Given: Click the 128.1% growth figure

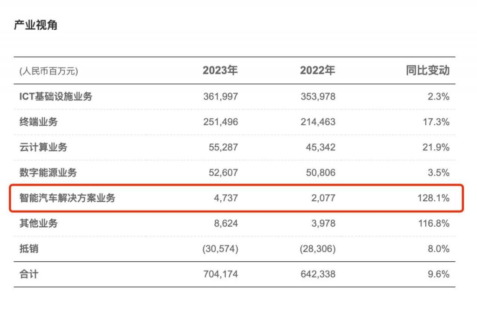Looking at the screenshot, I should coord(434,198).
